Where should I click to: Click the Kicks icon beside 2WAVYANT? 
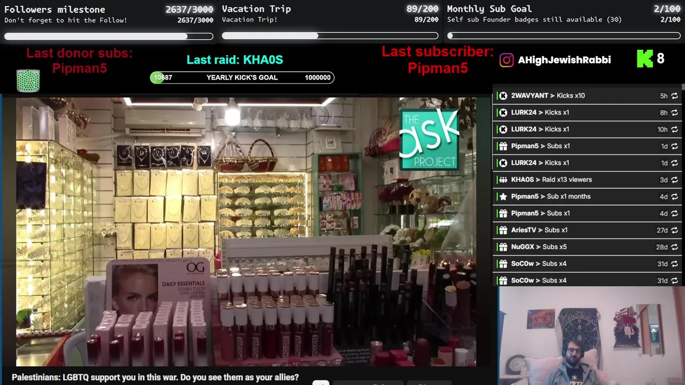(x=503, y=96)
